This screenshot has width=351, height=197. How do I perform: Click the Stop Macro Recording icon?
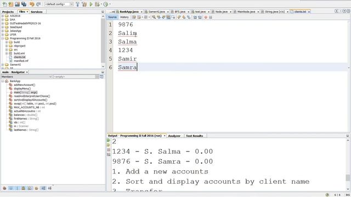tap(211, 17)
